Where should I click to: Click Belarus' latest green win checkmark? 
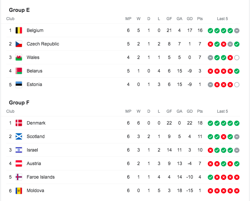tap(237, 71)
